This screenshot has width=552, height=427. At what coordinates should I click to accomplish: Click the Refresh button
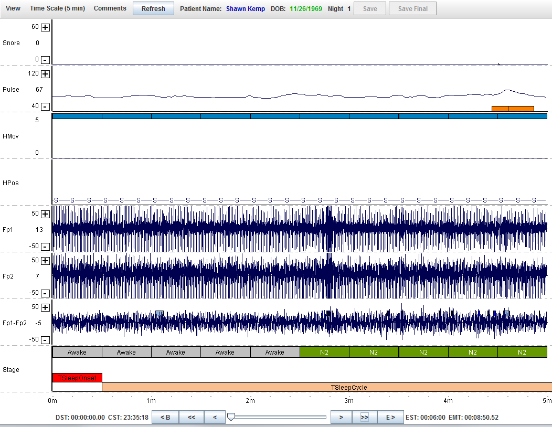click(153, 8)
